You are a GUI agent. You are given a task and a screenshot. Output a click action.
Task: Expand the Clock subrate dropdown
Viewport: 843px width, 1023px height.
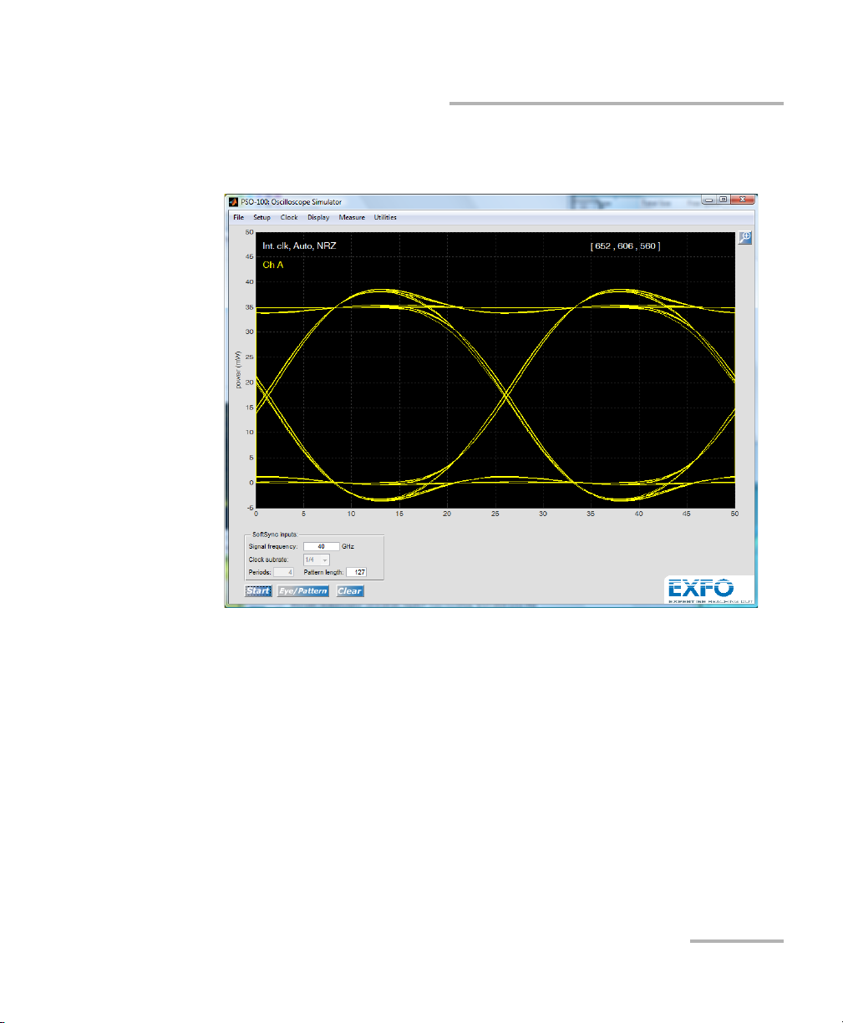point(317,560)
